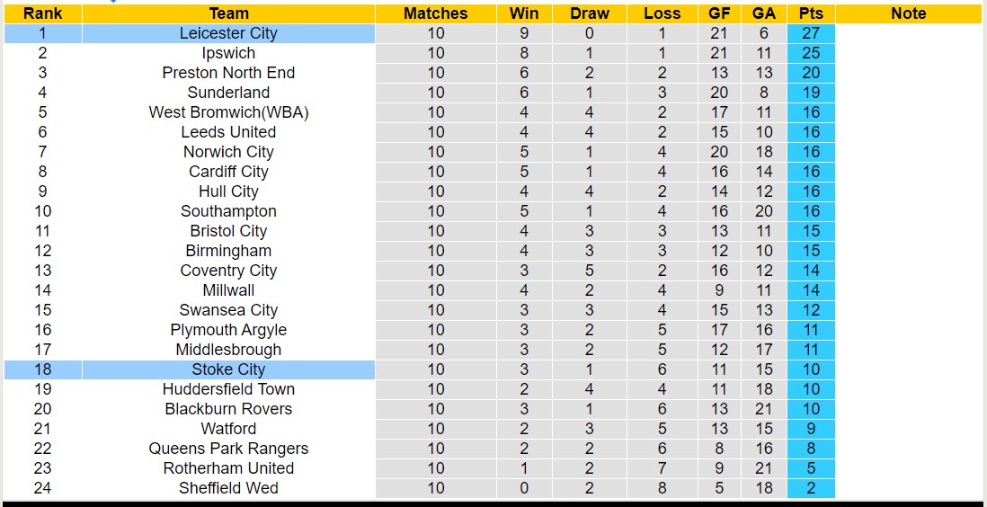The image size is (987, 507).
Task: Click the Rank column header
Action: (42, 13)
